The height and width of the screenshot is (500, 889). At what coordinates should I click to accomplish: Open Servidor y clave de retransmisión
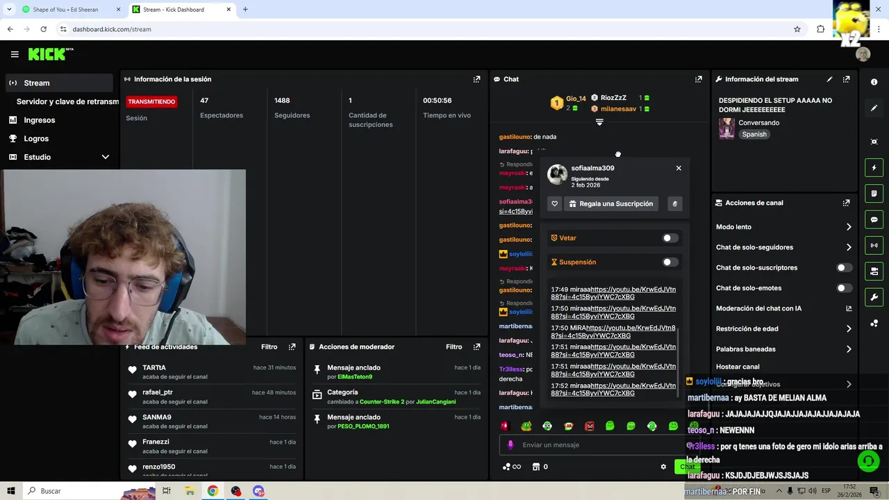pyautogui.click(x=67, y=101)
